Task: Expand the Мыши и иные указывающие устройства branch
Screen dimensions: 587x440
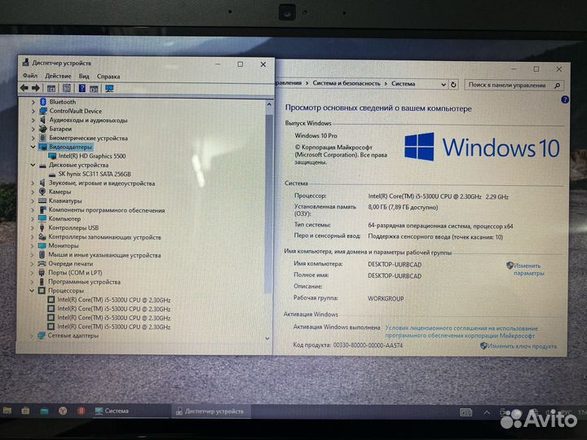Action: point(33,255)
